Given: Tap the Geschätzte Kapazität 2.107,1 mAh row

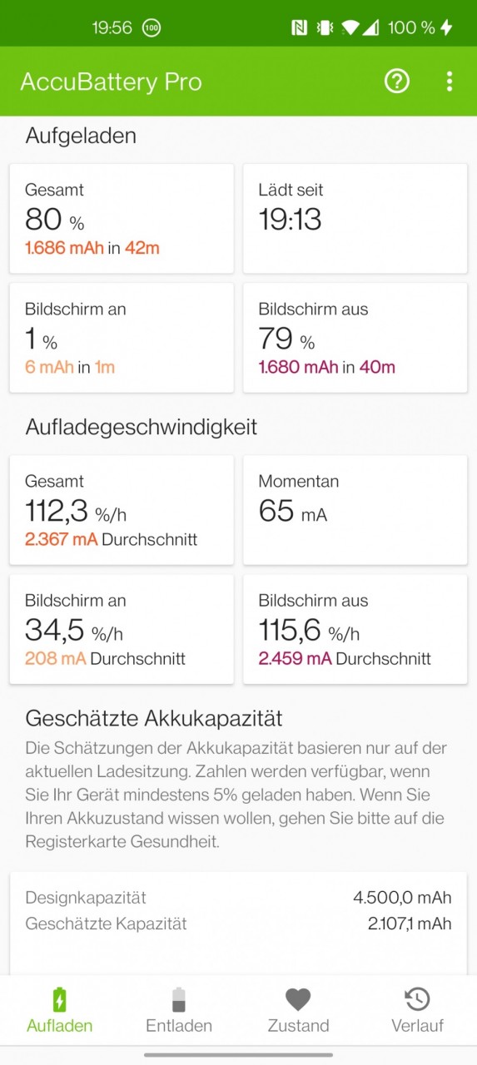Looking at the screenshot, I should 238,924.
